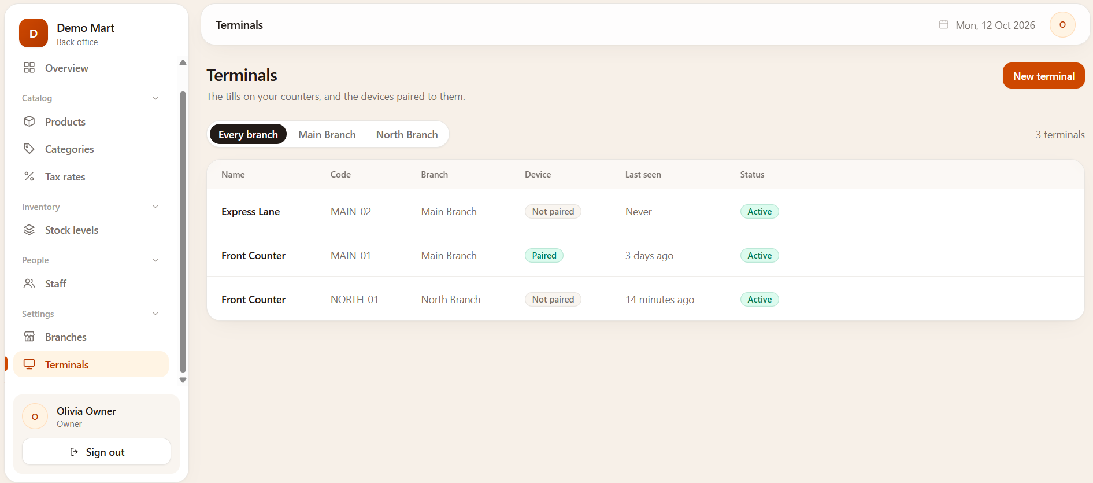Image resolution: width=1093 pixels, height=483 pixels.
Task: Click sidebar scroll up arrow
Action: pos(183,62)
